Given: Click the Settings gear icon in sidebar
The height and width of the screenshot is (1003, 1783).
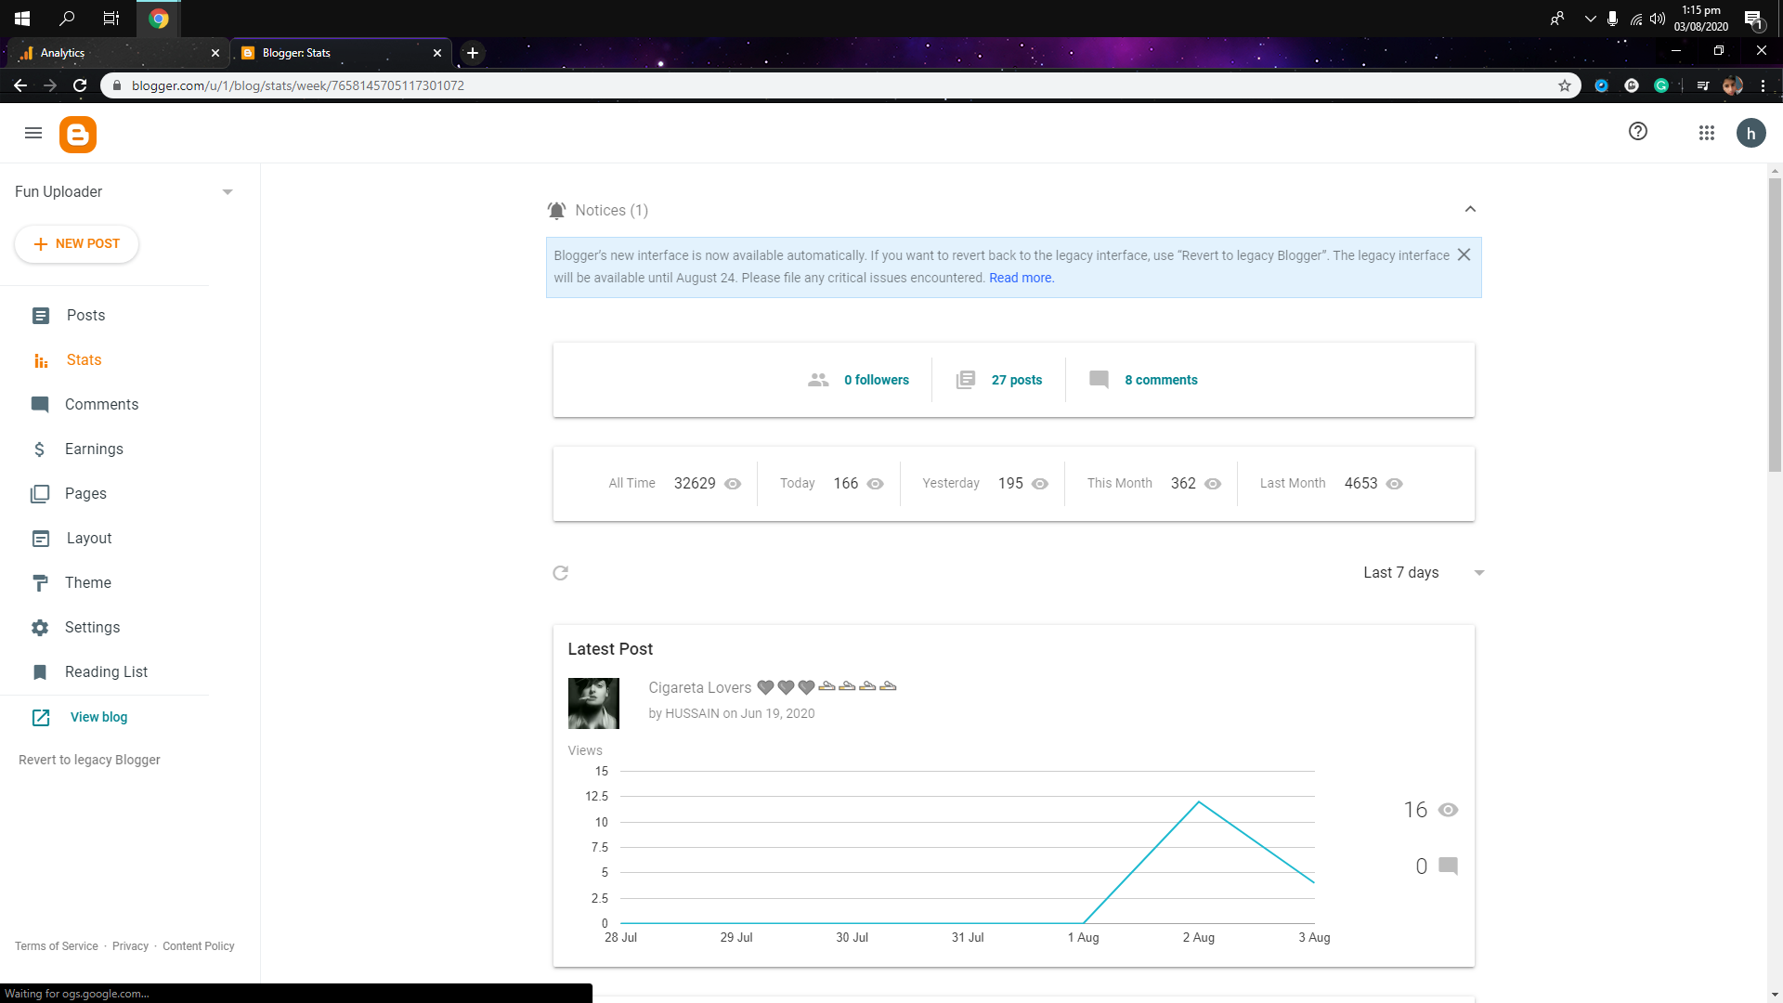Looking at the screenshot, I should coord(40,628).
